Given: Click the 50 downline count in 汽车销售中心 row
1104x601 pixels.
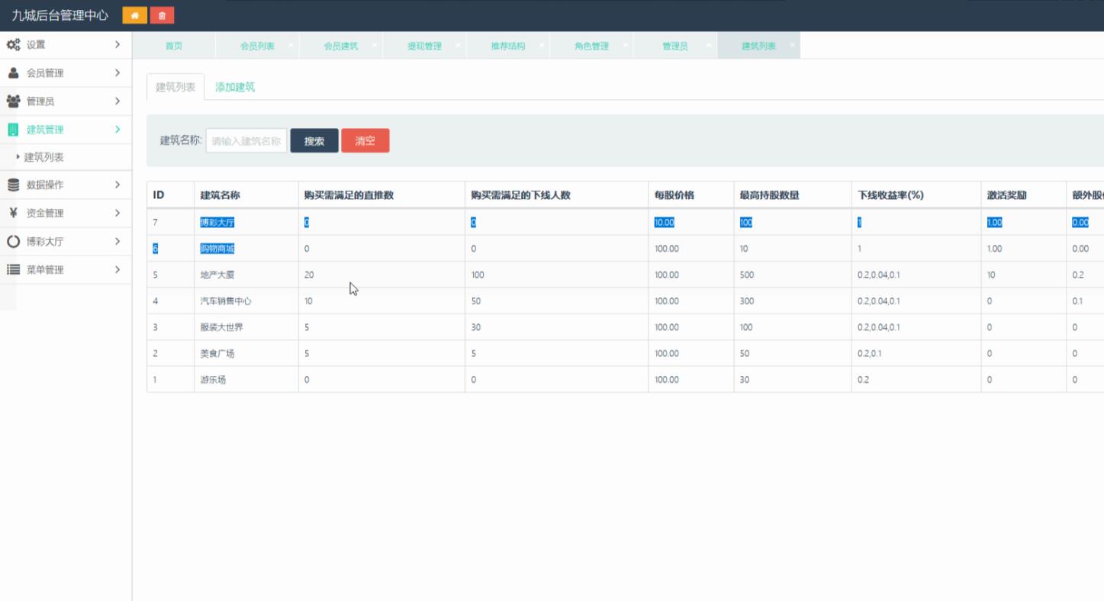Looking at the screenshot, I should pyautogui.click(x=476, y=300).
